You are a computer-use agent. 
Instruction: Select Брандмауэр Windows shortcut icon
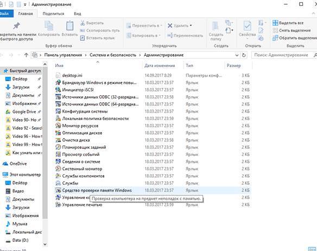58,83
